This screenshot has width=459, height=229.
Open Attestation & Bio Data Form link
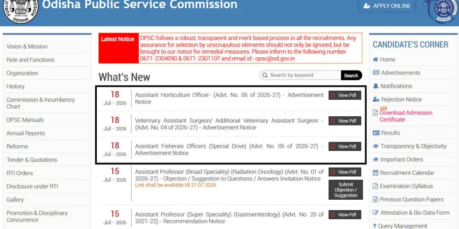pos(415,213)
